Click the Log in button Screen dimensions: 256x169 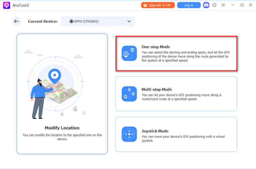tap(189, 5)
